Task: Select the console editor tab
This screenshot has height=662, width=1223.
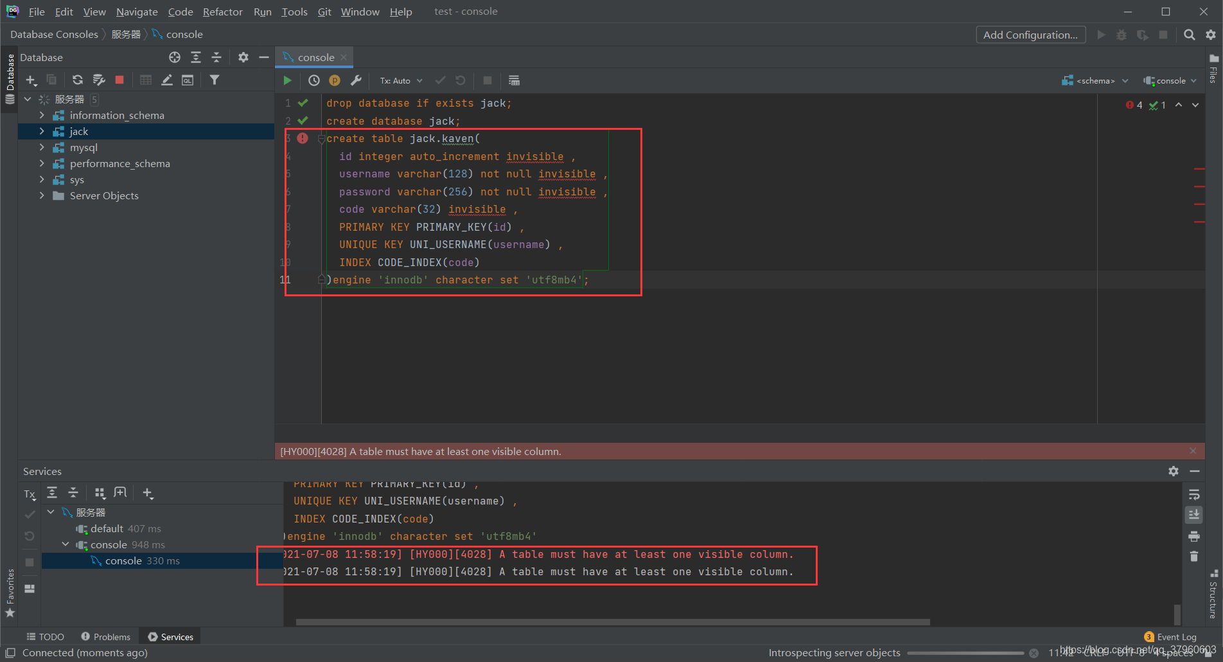Action: [x=315, y=57]
